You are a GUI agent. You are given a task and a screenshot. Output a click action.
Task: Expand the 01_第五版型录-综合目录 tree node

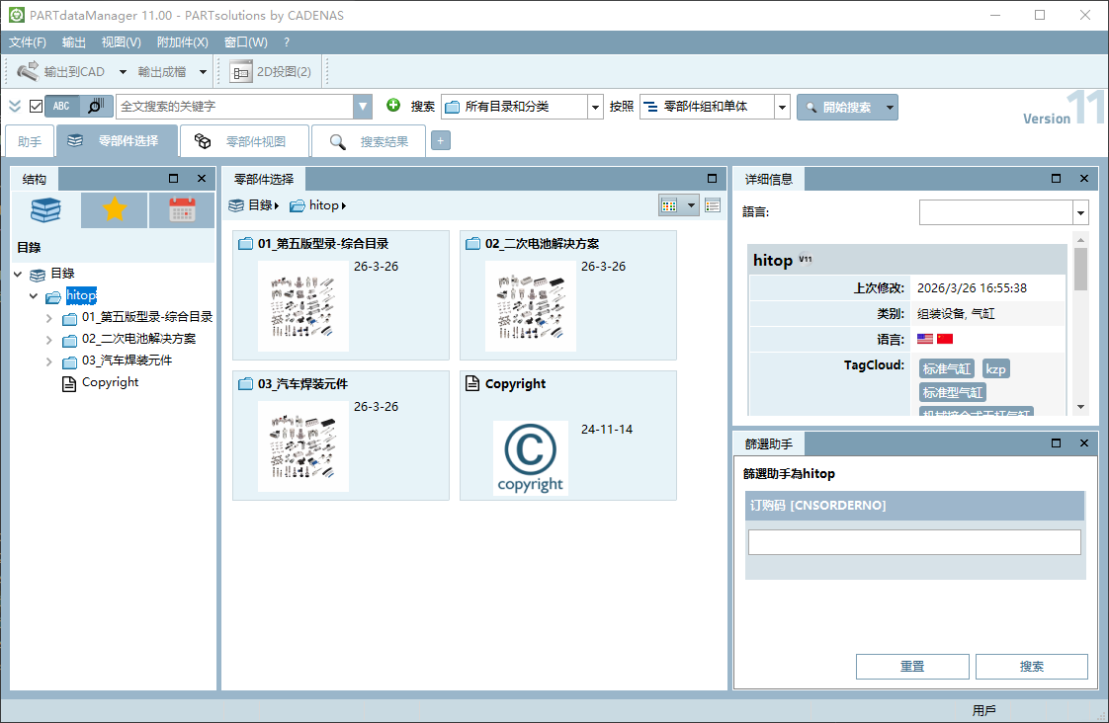point(48,319)
